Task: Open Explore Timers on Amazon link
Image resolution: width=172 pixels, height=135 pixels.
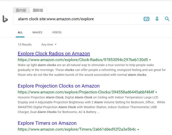Action: point(47,123)
